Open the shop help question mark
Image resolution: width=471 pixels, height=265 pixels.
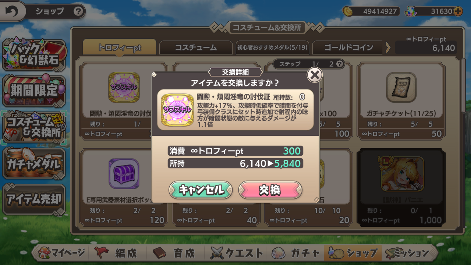(78, 11)
